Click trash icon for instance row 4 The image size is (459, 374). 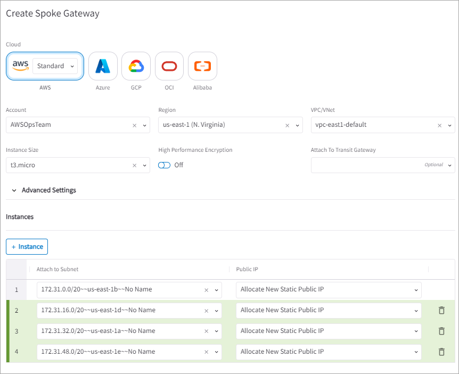point(441,352)
